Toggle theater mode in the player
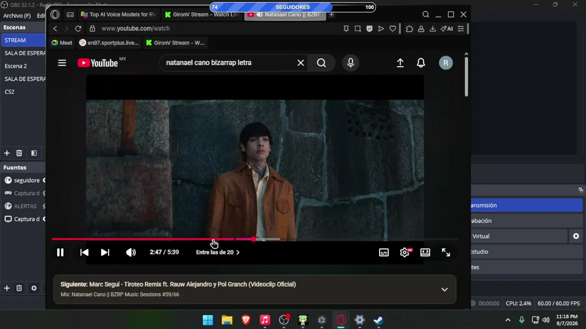 [x=425, y=252]
